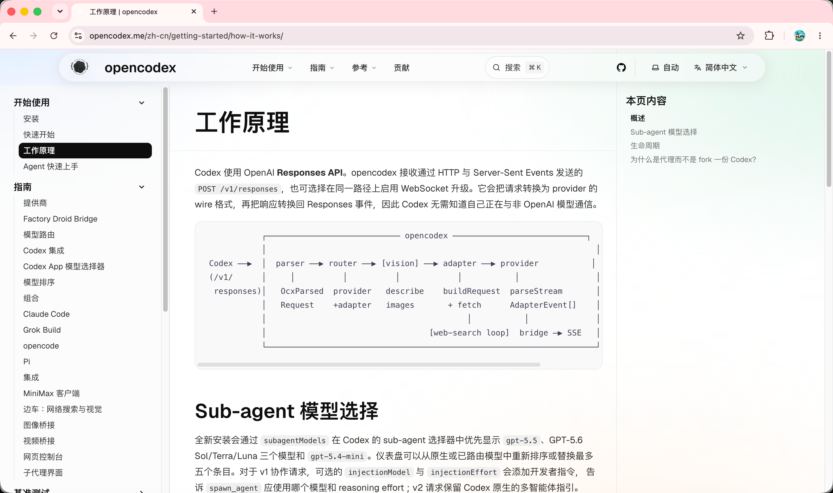Bookmark this page with the star icon
Viewport: 833px width, 493px height.
pyautogui.click(x=740, y=35)
